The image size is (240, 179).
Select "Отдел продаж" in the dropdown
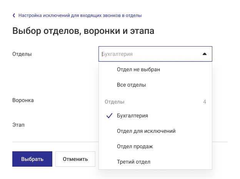[135, 146]
